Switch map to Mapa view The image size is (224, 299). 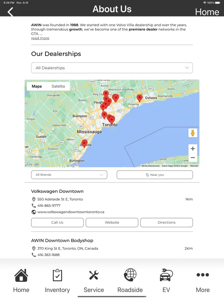click(37, 86)
